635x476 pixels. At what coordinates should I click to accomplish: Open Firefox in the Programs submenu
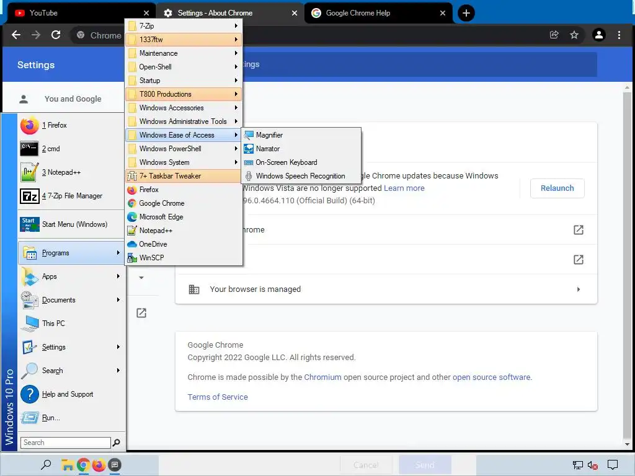click(184, 190)
